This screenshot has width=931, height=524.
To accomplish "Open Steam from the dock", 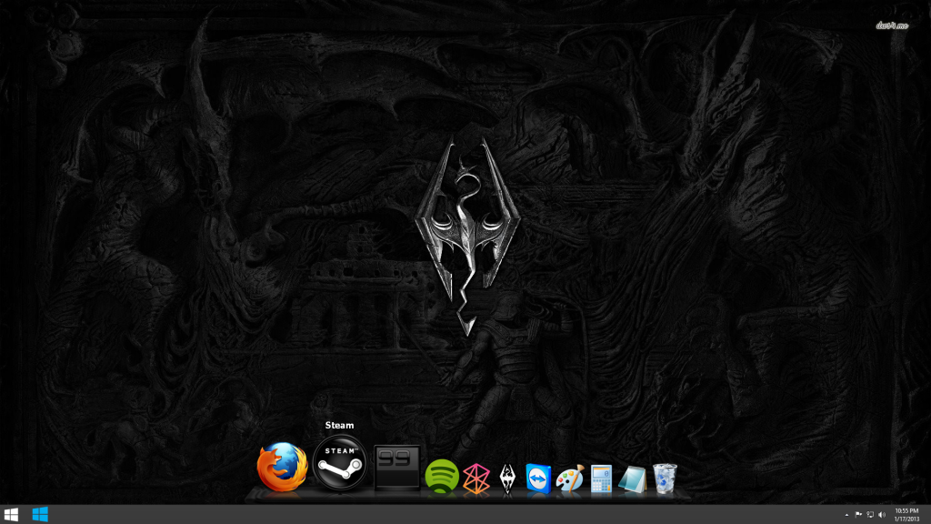I will pos(339,465).
